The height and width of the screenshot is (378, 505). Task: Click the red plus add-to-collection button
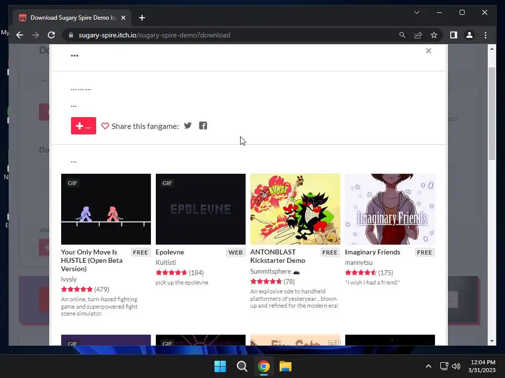tap(83, 126)
